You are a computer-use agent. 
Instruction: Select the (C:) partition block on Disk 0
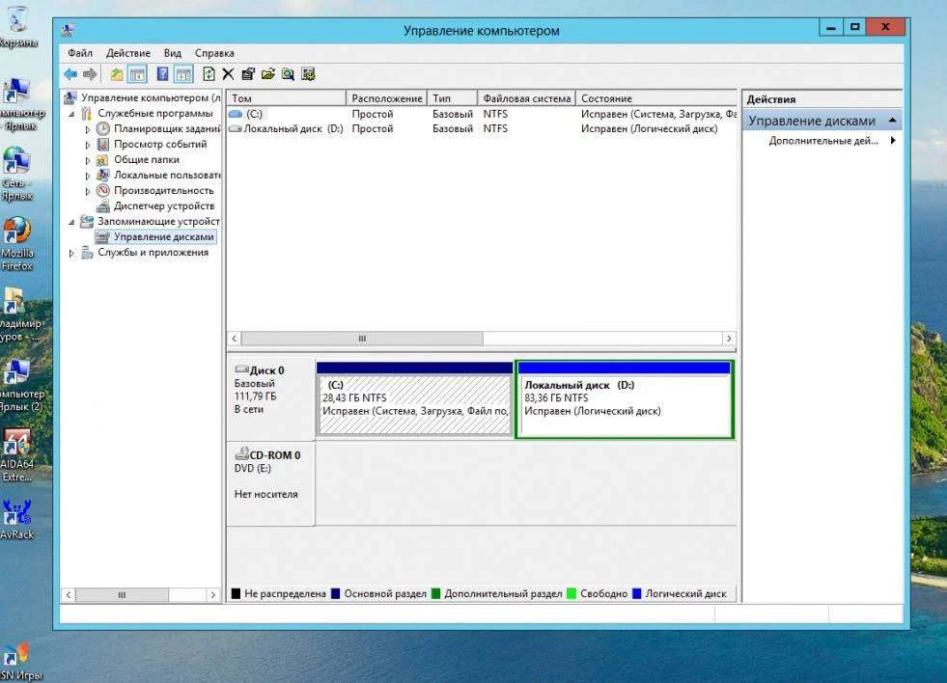414,398
